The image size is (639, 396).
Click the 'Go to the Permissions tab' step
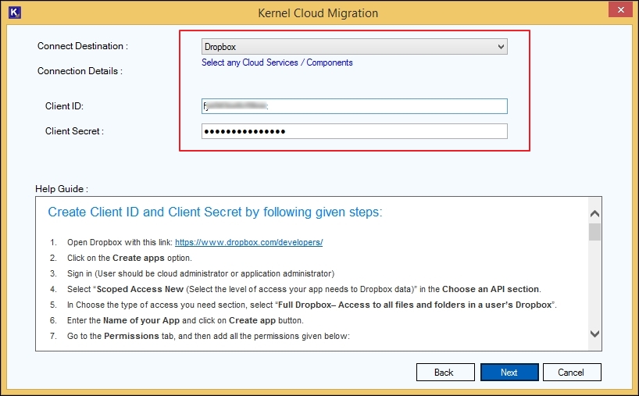(209, 336)
